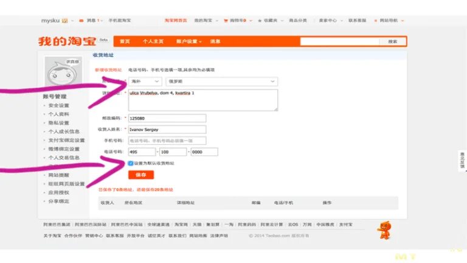Click the phone number field 100
Image resolution: width=467 pixels, height=263 pixels.
pyautogui.click(x=173, y=152)
